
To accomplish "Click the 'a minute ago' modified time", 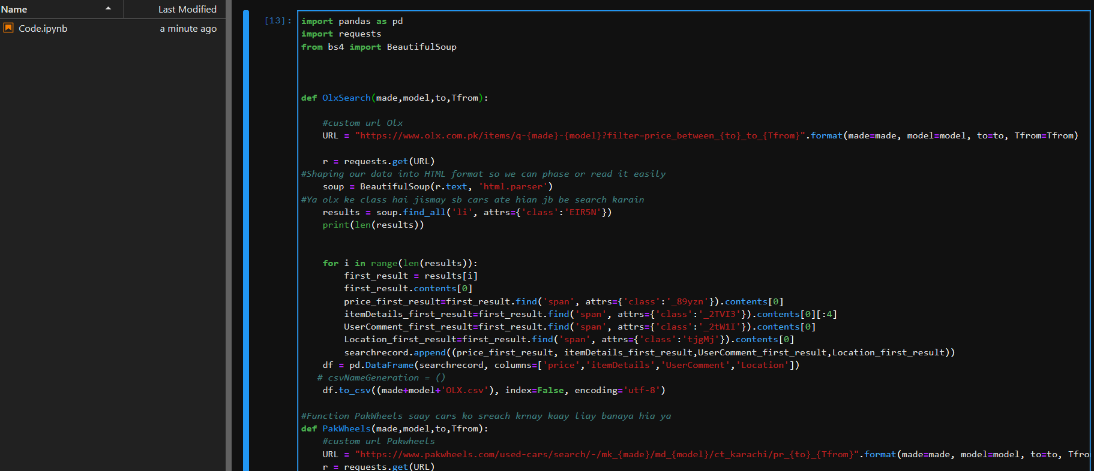I will [x=188, y=28].
